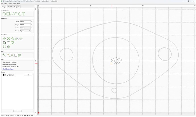196x117 pixels.
Task: Open the Offset Vector tool
Action: click(4, 43)
